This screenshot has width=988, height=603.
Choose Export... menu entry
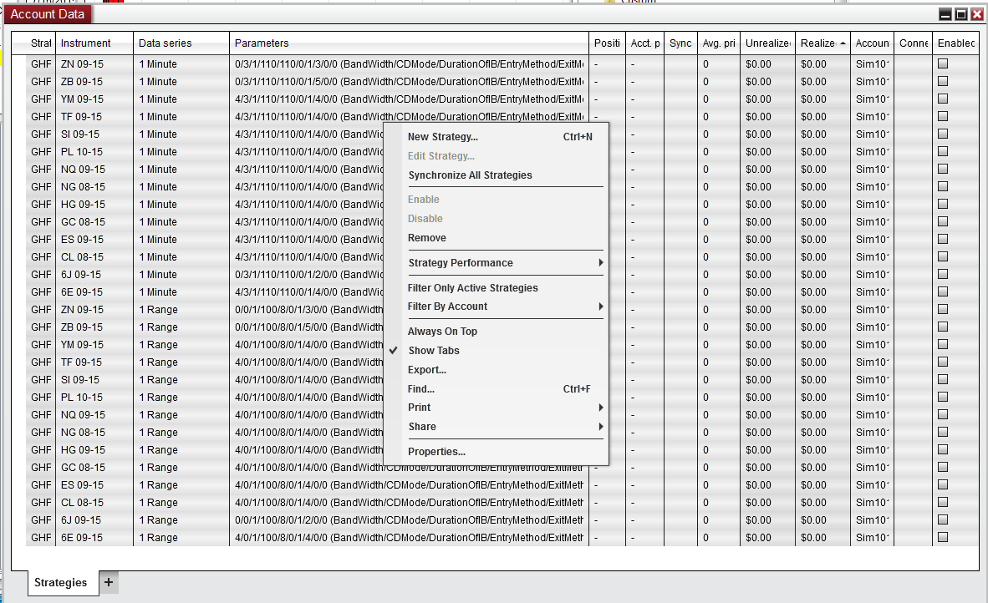[x=496, y=369]
